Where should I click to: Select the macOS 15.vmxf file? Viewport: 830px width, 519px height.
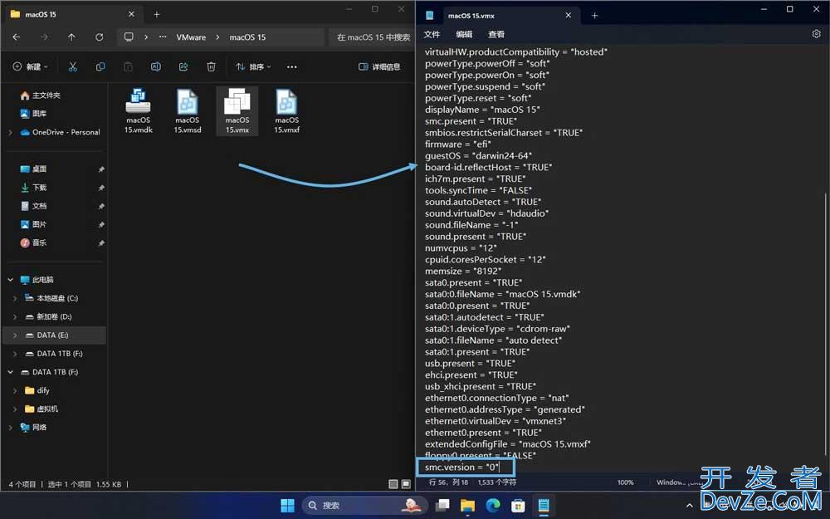286,110
